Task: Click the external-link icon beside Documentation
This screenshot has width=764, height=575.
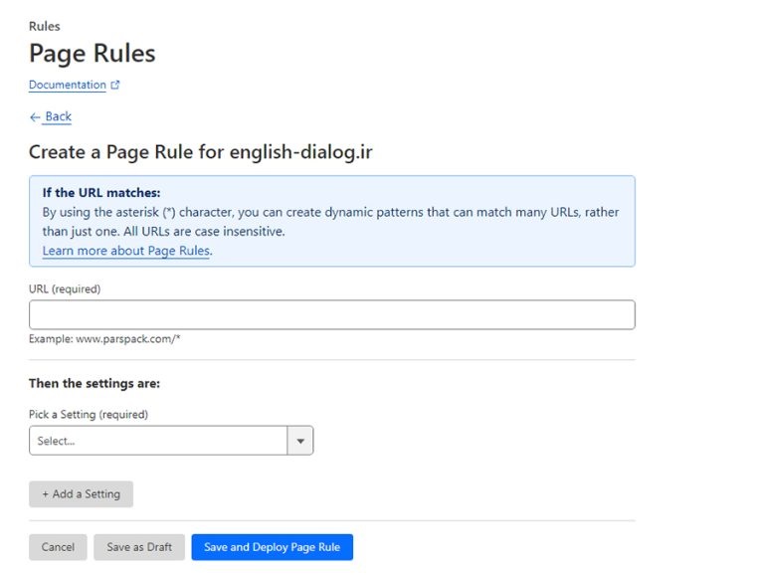Action: [115, 86]
